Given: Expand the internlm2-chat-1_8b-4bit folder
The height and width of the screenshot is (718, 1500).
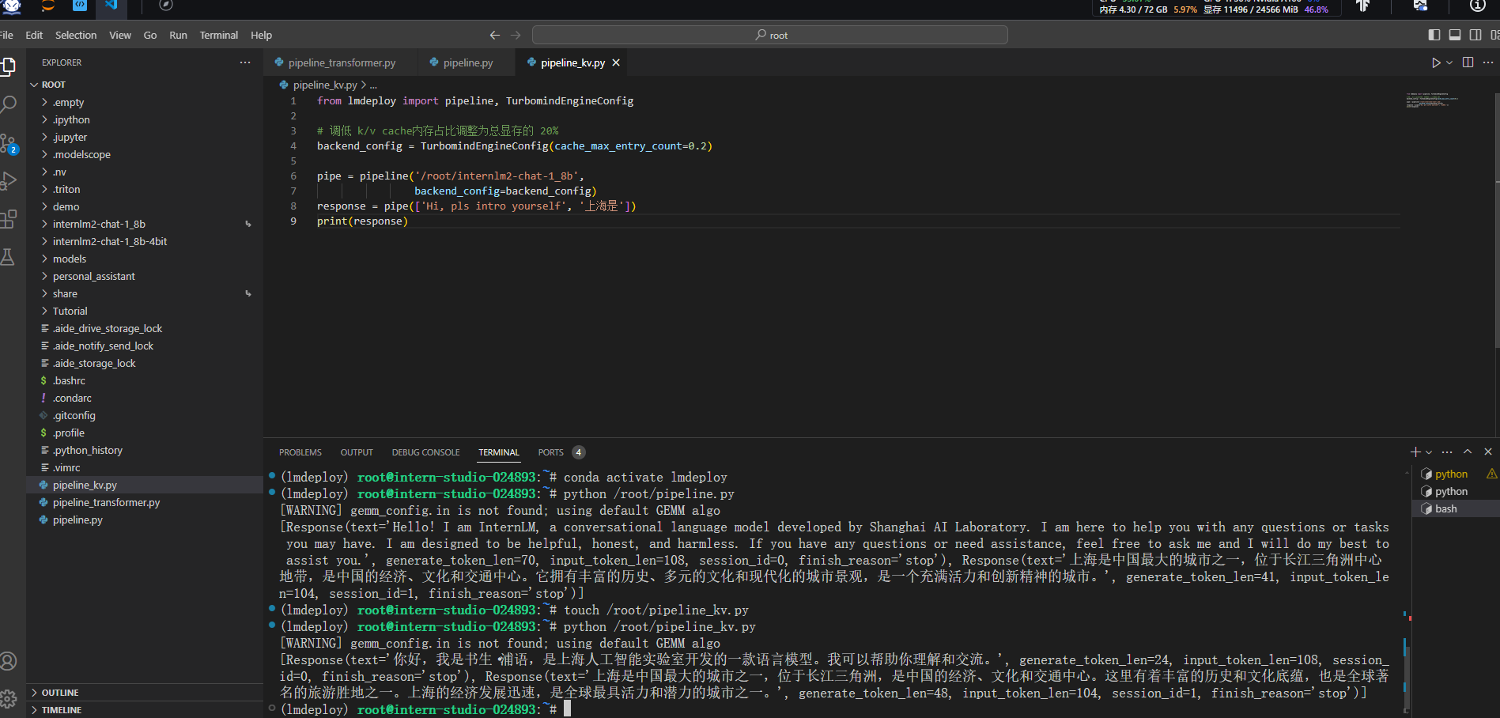Looking at the screenshot, I should pos(145,241).
